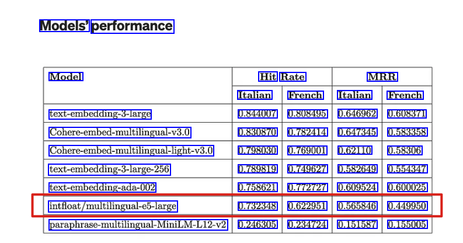
Task: Click the text-embedding-ada-002 model name
Action: 103,188
